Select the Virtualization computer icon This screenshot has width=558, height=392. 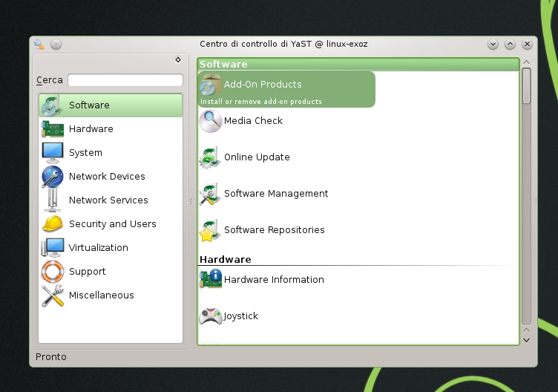click(x=52, y=247)
